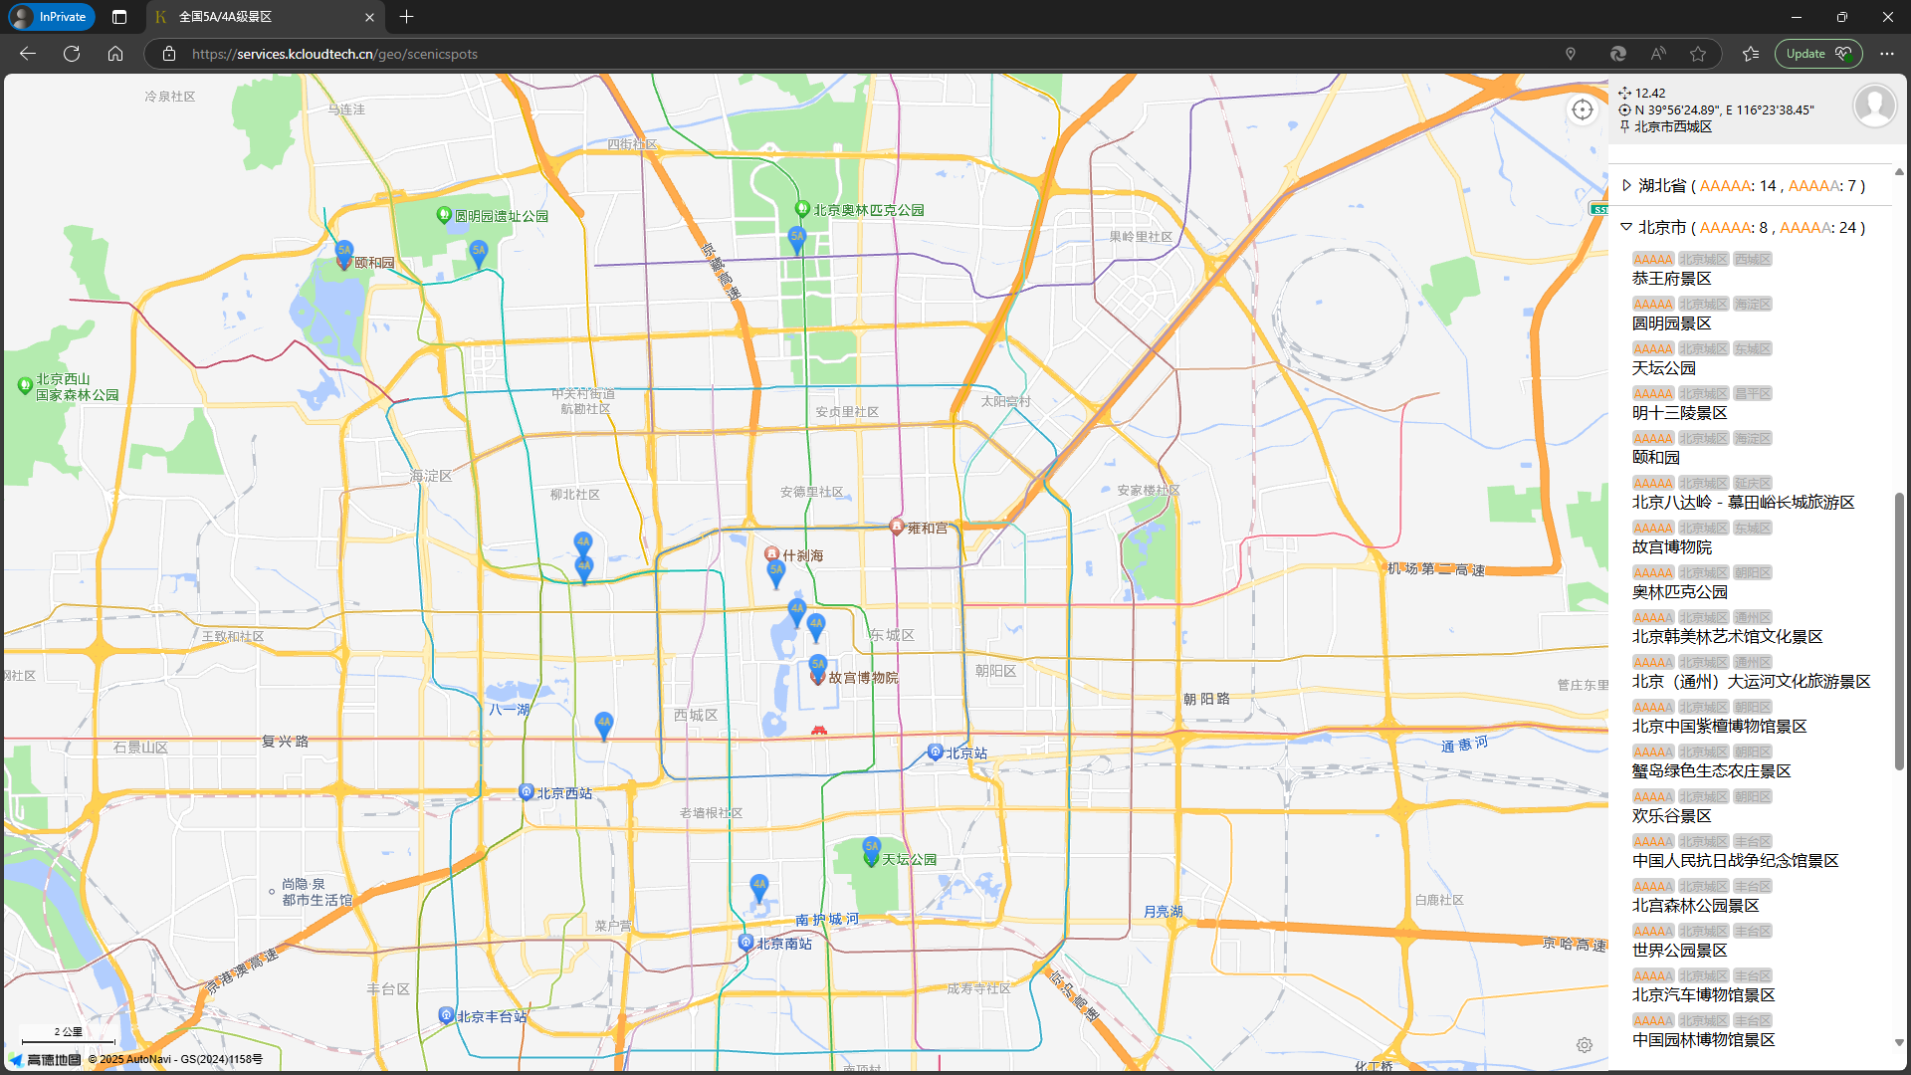Click the URL address bar
The image size is (1911, 1075).
click(796, 54)
